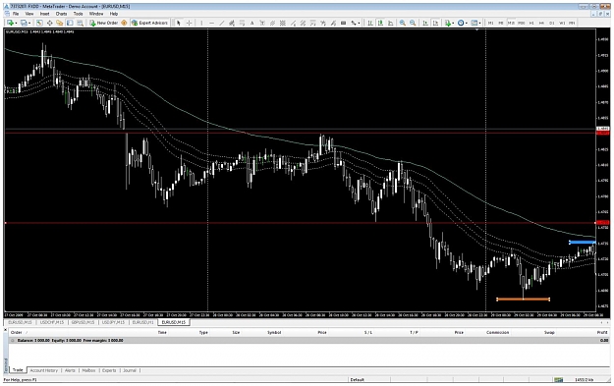614x386 pixels.
Task: Select the vertical line drawing tool
Action: point(201,23)
